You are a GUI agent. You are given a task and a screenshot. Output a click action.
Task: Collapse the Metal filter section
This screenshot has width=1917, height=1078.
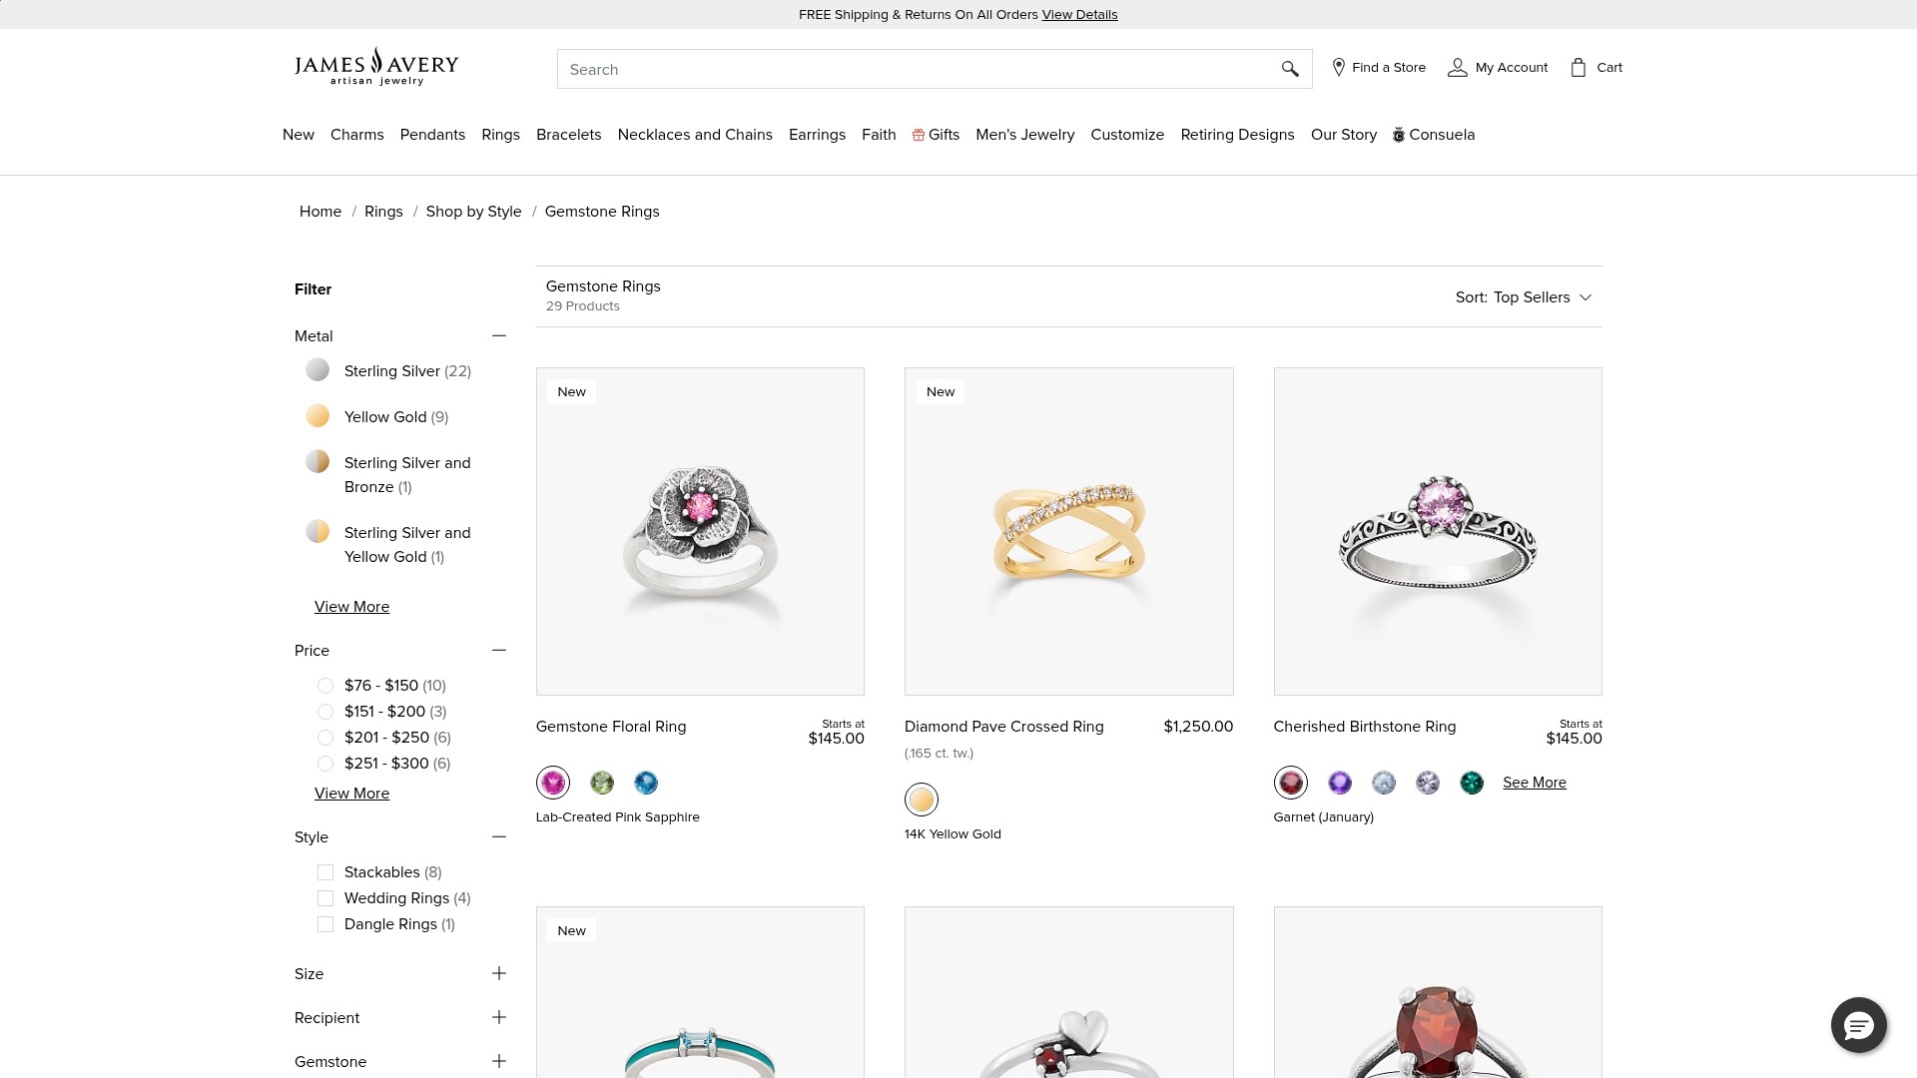(x=499, y=336)
